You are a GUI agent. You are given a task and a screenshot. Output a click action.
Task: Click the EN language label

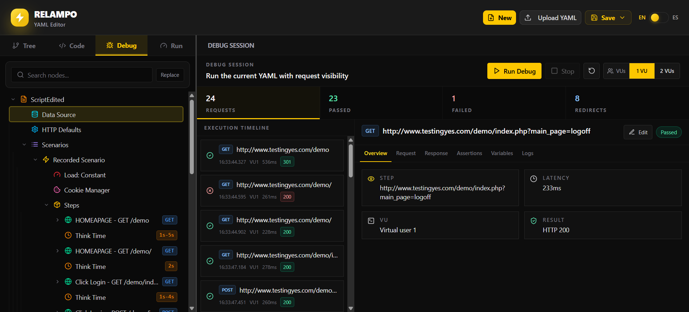click(642, 18)
